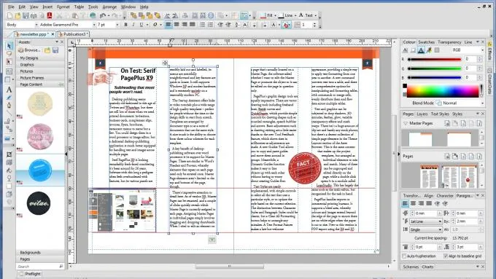The image size is (496, 279).
Task: Apply Underline formatting
Action: coord(141,25)
